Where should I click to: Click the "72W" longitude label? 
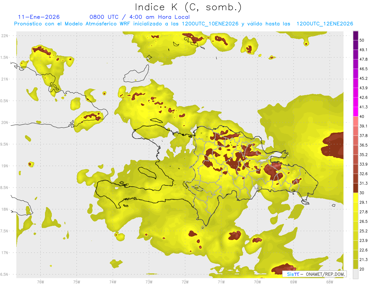(185, 282)
